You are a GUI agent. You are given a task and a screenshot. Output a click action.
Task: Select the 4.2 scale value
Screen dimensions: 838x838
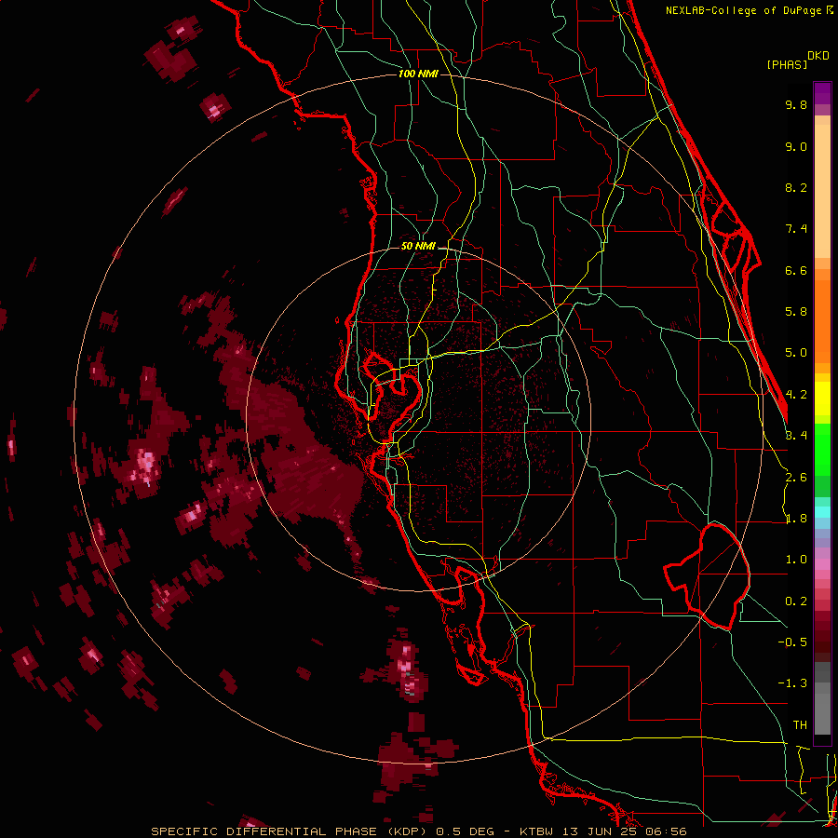pyautogui.click(x=796, y=395)
